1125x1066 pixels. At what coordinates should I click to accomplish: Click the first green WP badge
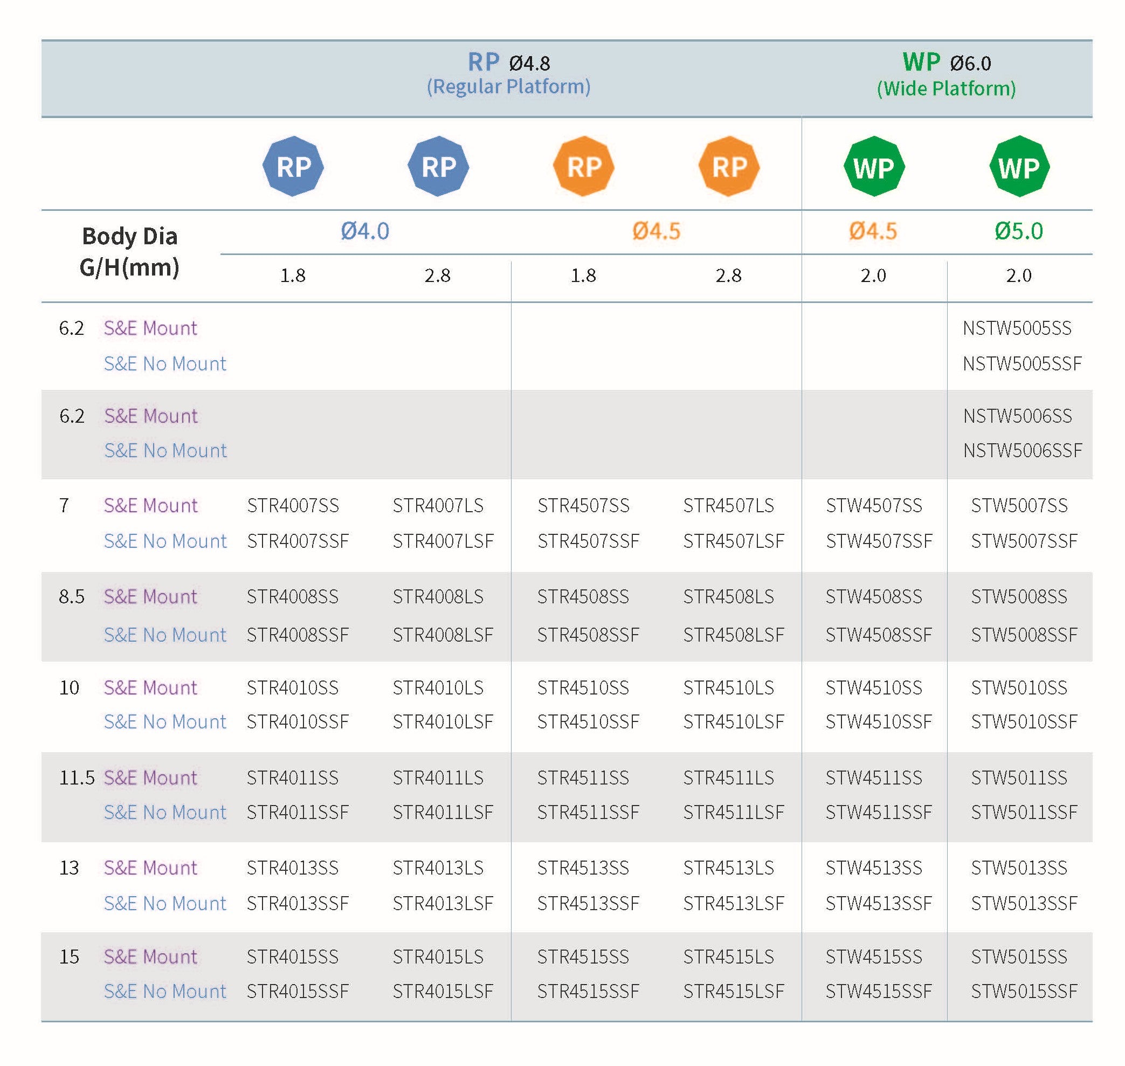click(x=874, y=167)
